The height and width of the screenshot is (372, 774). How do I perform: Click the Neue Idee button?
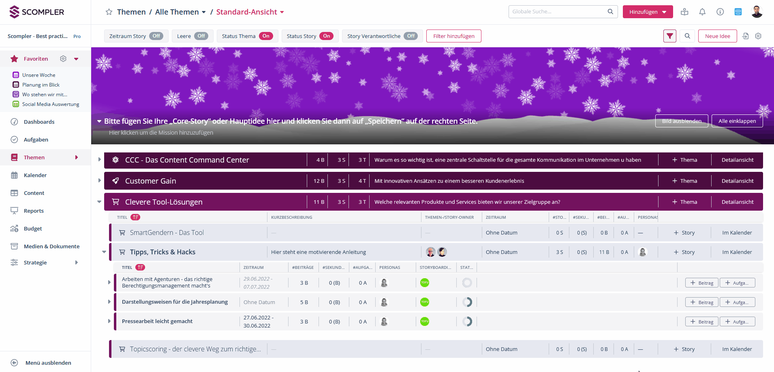tap(717, 36)
